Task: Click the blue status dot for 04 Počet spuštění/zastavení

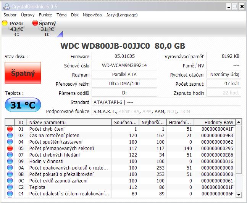Action: tap(10, 142)
